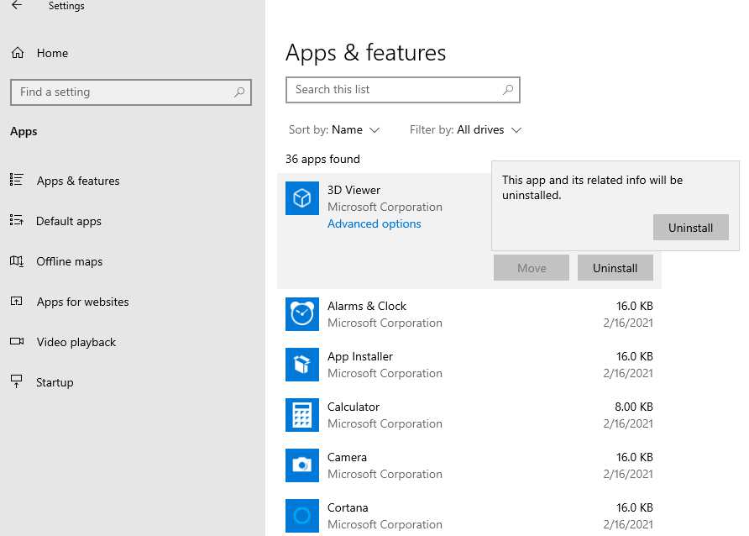This screenshot has width=749, height=536.
Task: Open Offline maps sidebar icon
Action: pos(16,260)
